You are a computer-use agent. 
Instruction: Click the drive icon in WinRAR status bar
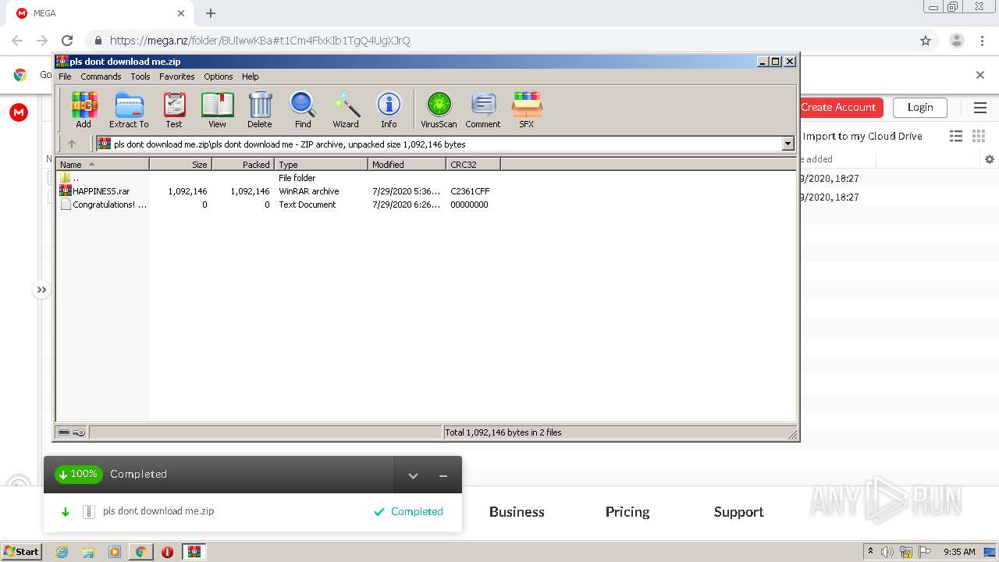[64, 432]
